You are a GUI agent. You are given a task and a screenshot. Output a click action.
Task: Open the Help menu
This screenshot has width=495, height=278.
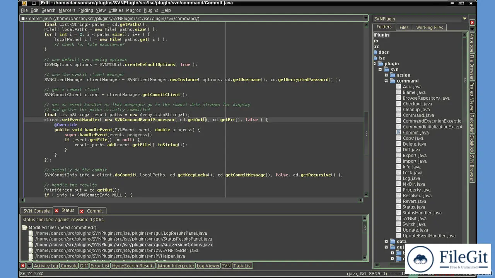(166, 10)
